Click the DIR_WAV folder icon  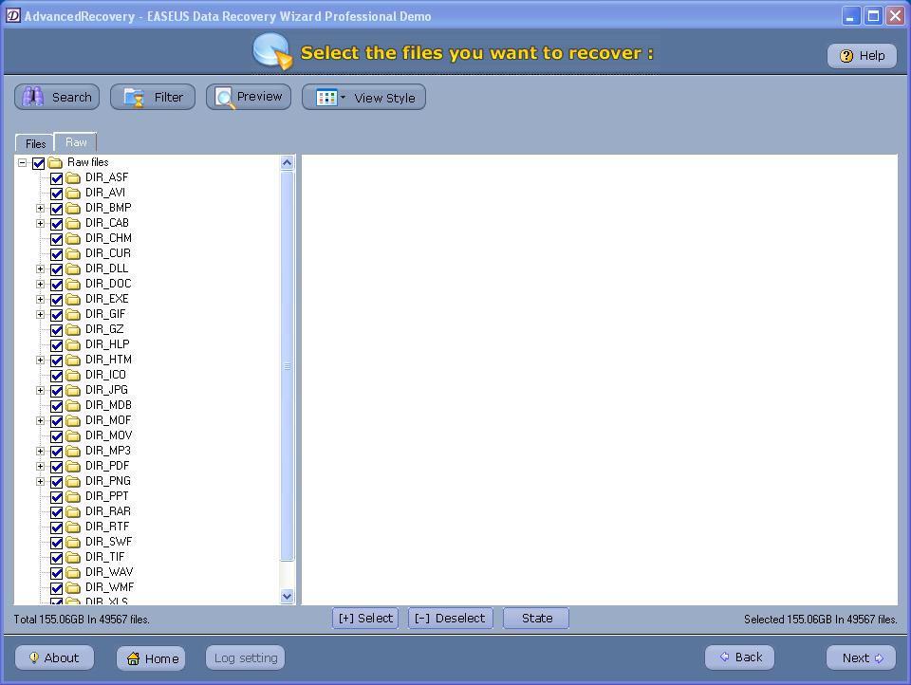click(73, 572)
